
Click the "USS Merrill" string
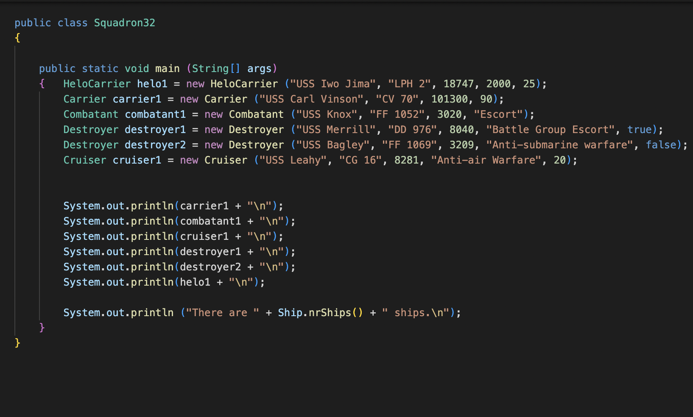coord(336,130)
